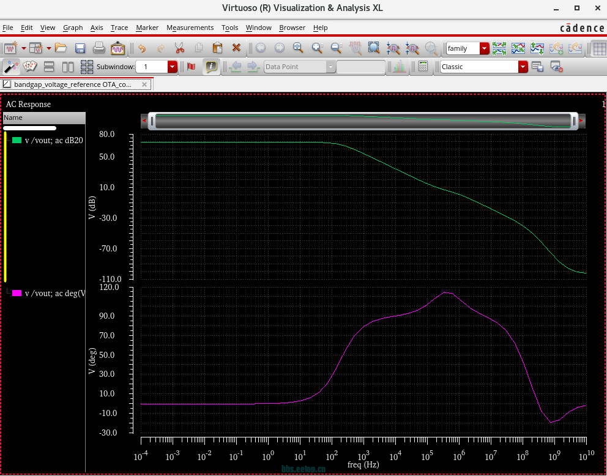Click the zoom out minus icon
Screen dimensions: 607x476
click(337, 48)
